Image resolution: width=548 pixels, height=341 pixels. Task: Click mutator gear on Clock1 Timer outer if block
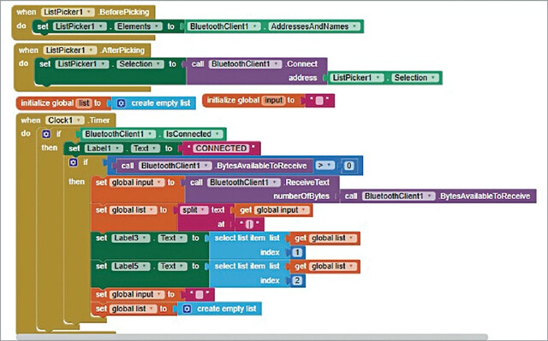(x=46, y=134)
